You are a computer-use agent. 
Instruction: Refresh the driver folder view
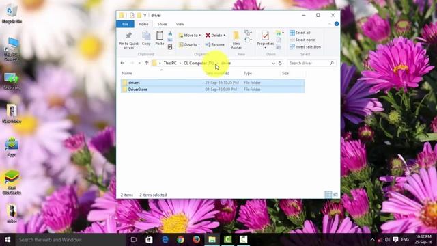click(280, 64)
